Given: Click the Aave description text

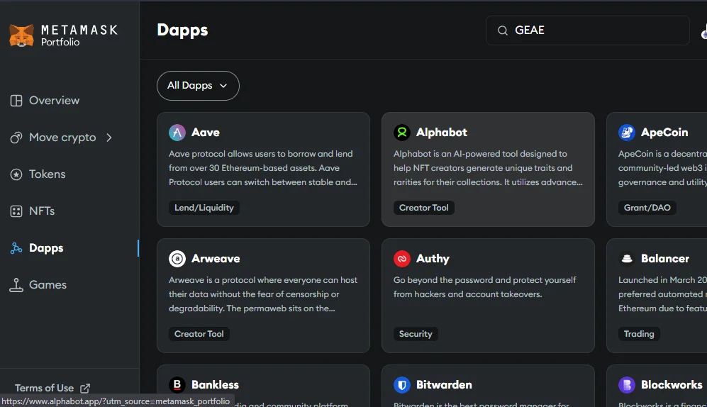Looking at the screenshot, I should (x=263, y=168).
